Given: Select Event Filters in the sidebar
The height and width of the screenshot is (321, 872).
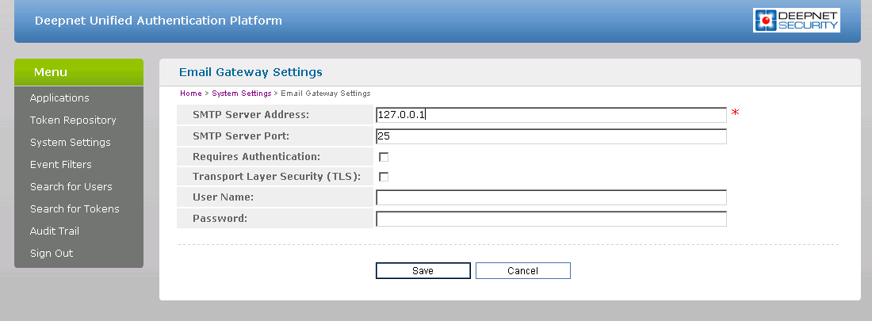Looking at the screenshot, I should [61, 165].
